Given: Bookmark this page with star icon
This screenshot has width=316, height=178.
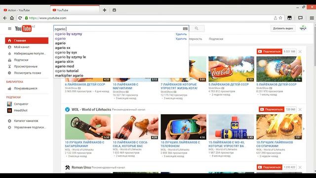Looking at the screenshot, I should (x=280, y=18).
